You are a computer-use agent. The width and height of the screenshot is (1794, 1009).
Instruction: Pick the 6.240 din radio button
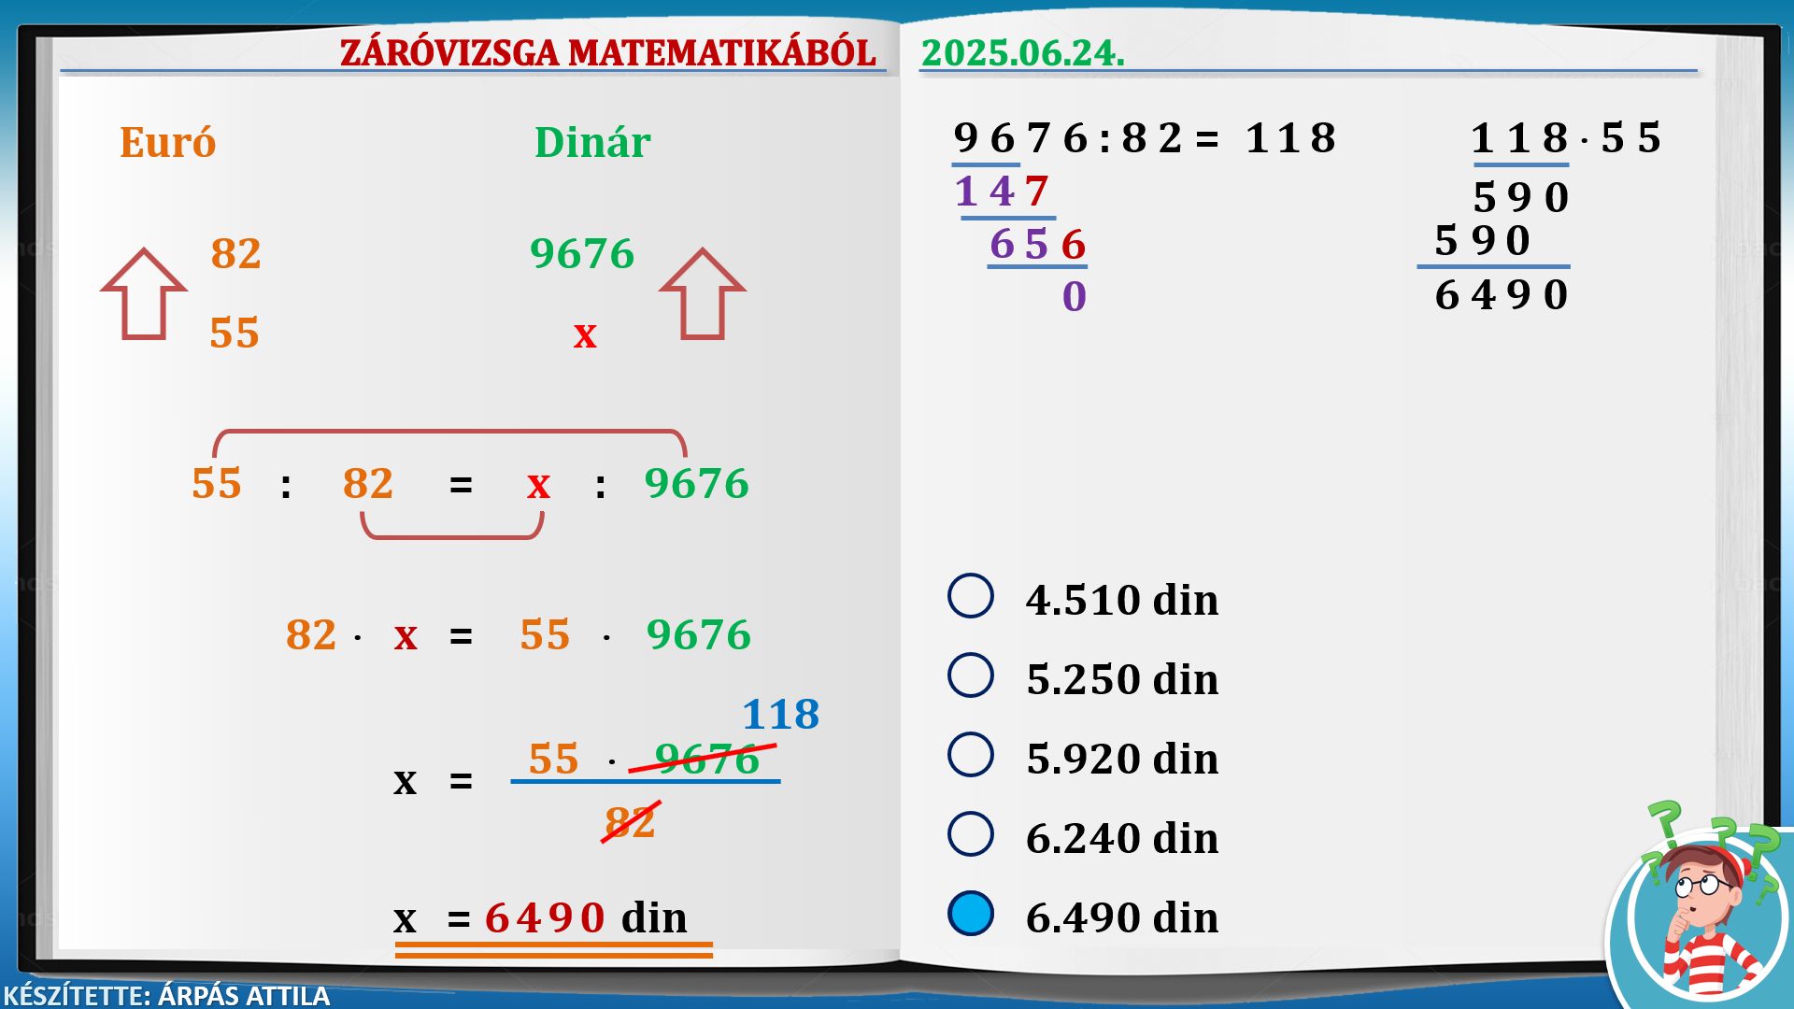click(970, 834)
